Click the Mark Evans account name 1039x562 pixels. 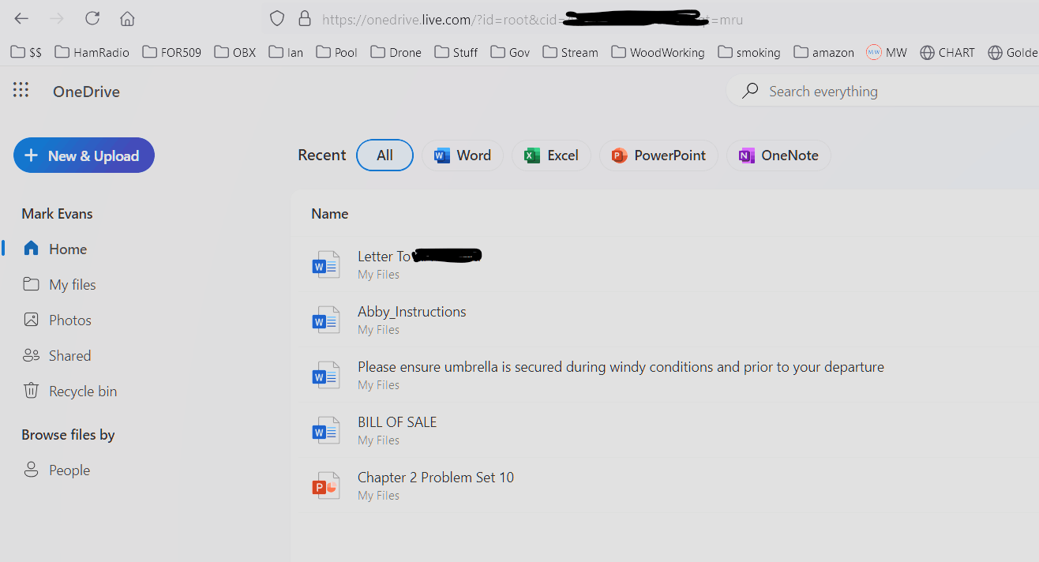tap(57, 213)
